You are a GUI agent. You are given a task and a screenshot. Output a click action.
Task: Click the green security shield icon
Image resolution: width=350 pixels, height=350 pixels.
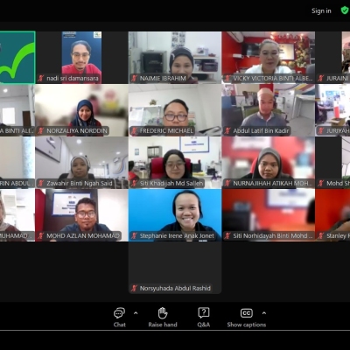pos(345,10)
